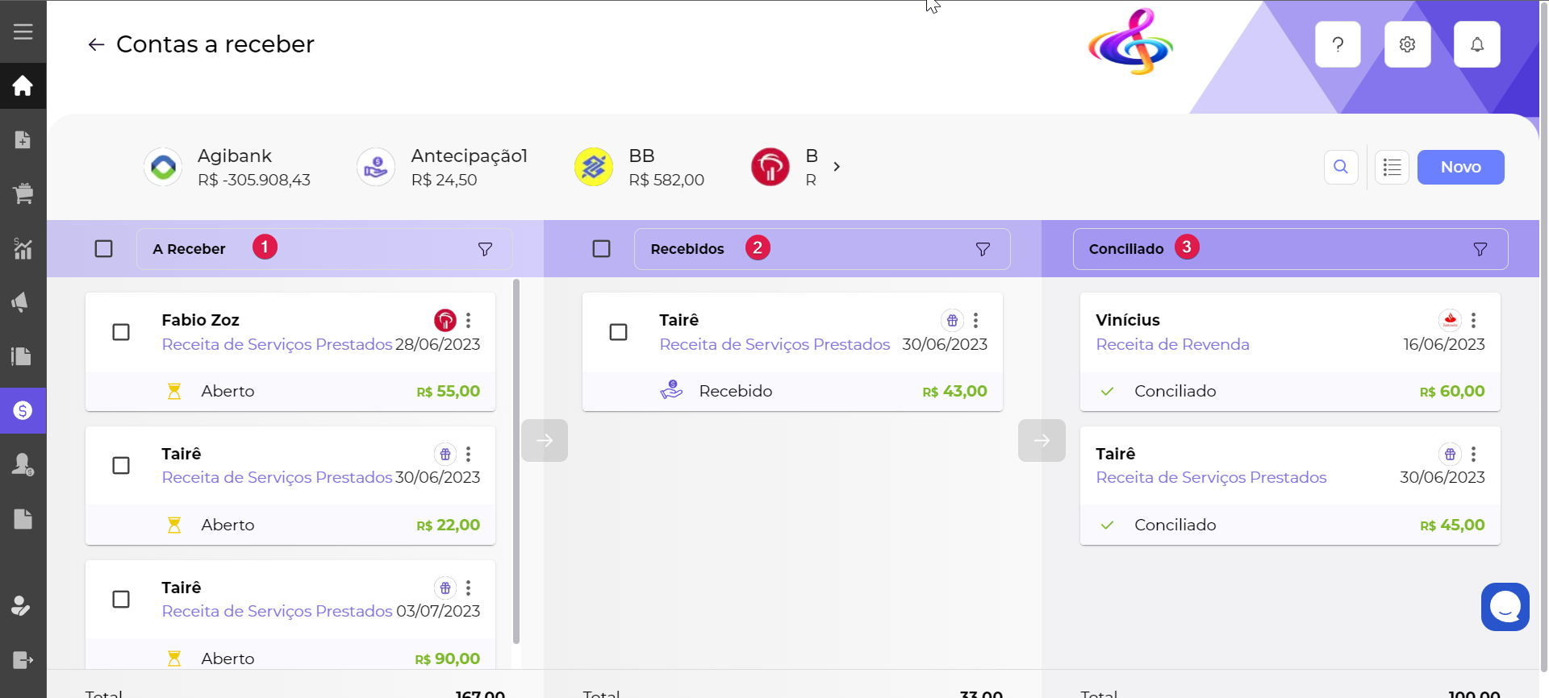Screen dimensions: 1549x698
Task: Select all in A Receber column
Action: click(104, 249)
